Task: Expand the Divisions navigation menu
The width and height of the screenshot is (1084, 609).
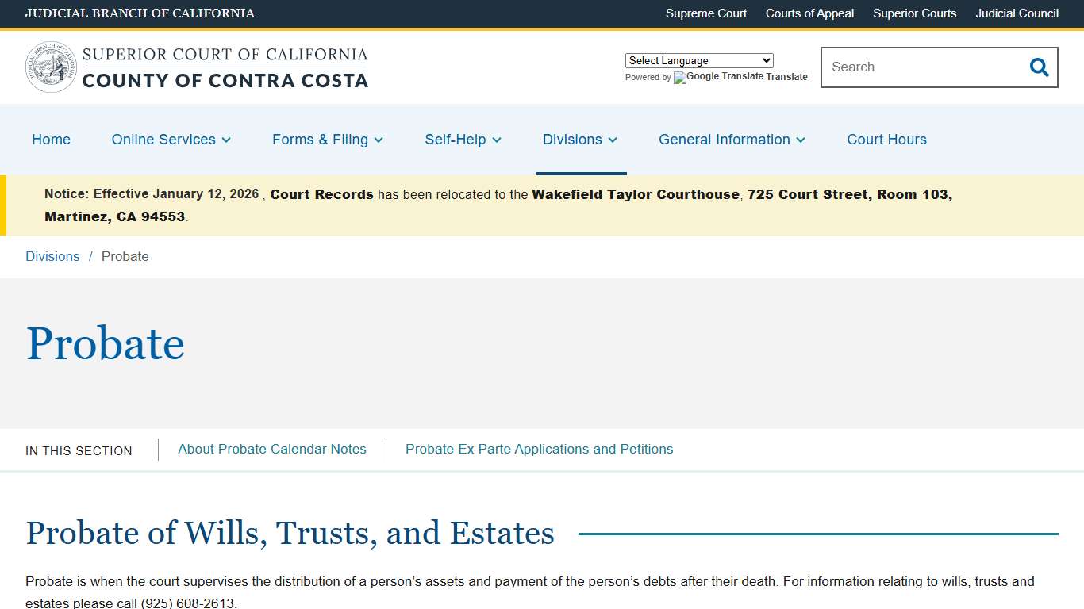Action: (574, 140)
